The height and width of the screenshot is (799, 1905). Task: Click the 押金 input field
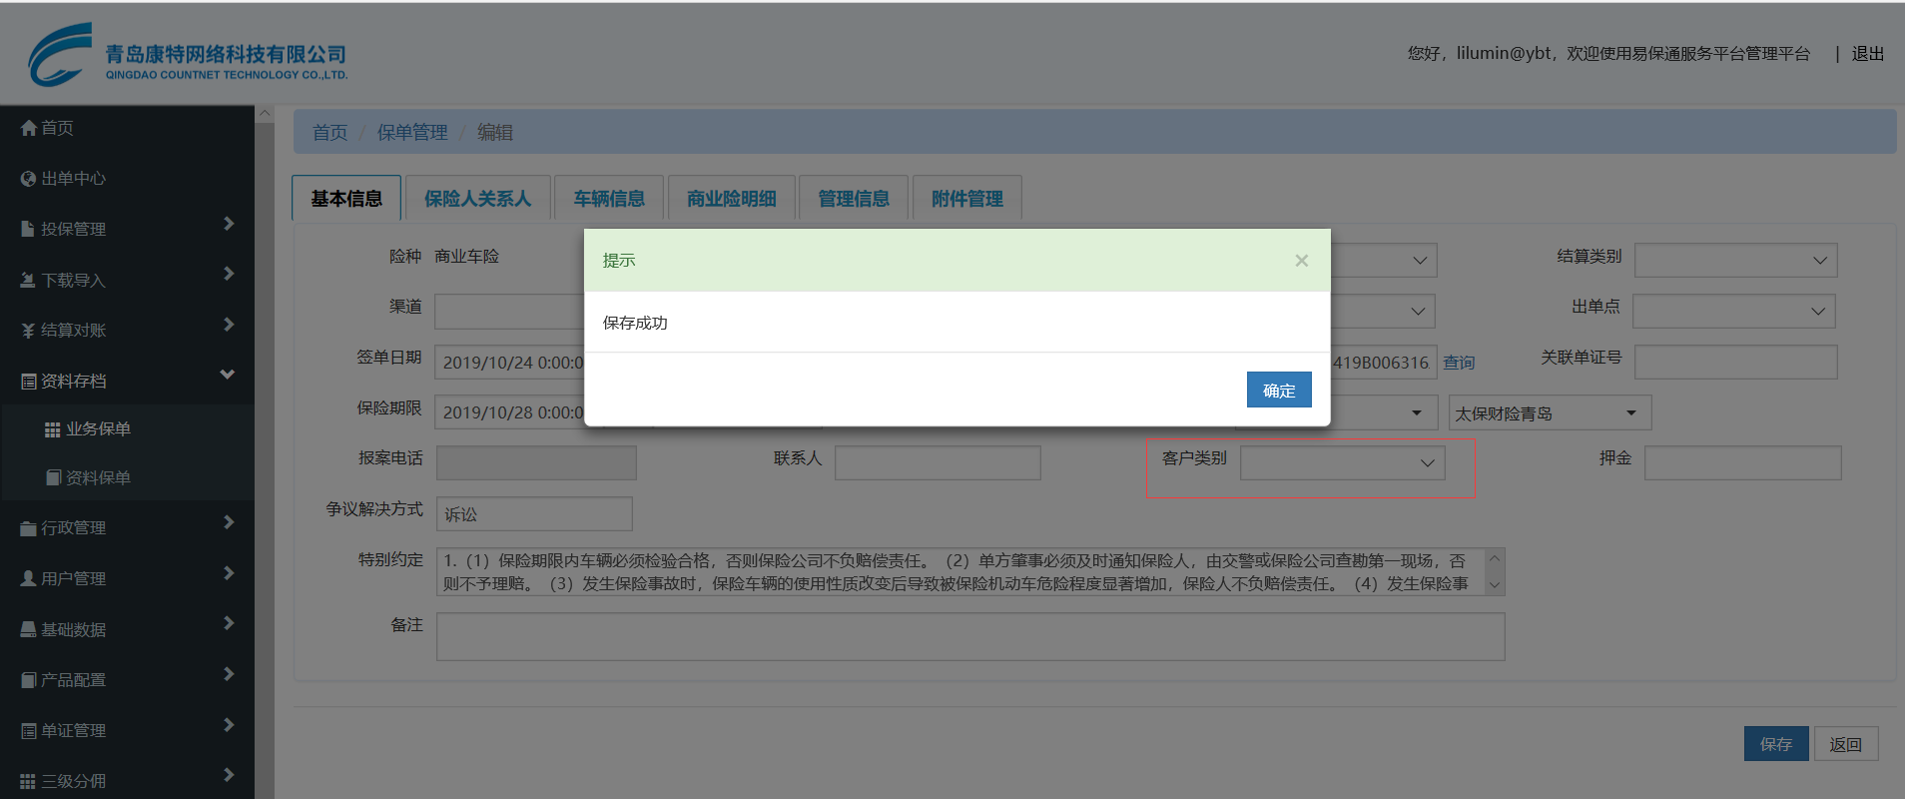click(x=1742, y=462)
